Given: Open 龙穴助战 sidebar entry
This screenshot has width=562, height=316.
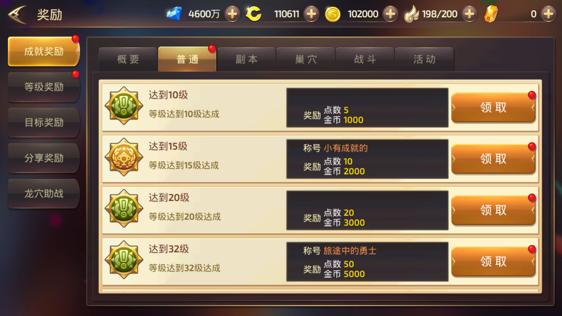Looking at the screenshot, I should pyautogui.click(x=44, y=193).
